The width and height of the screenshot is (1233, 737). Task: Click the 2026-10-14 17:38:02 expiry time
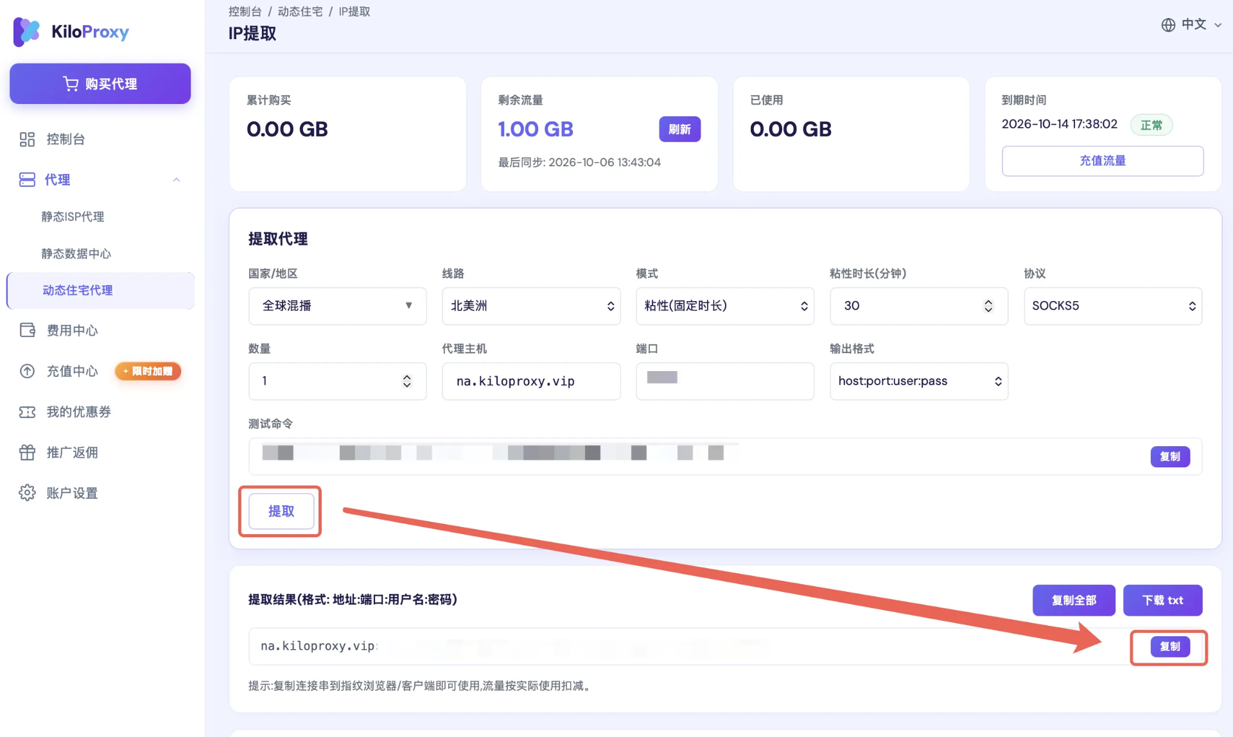click(x=1059, y=124)
